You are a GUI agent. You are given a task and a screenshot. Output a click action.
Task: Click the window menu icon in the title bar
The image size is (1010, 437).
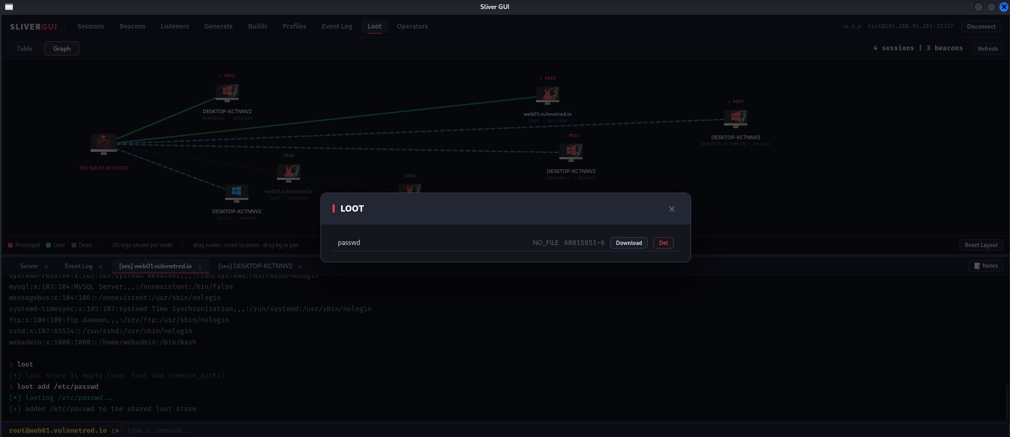[9, 7]
